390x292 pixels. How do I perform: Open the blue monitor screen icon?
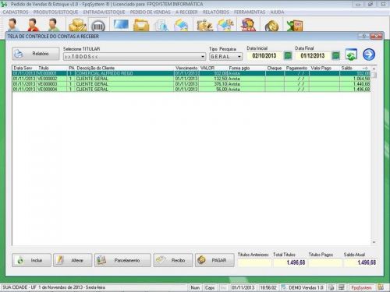121,25
